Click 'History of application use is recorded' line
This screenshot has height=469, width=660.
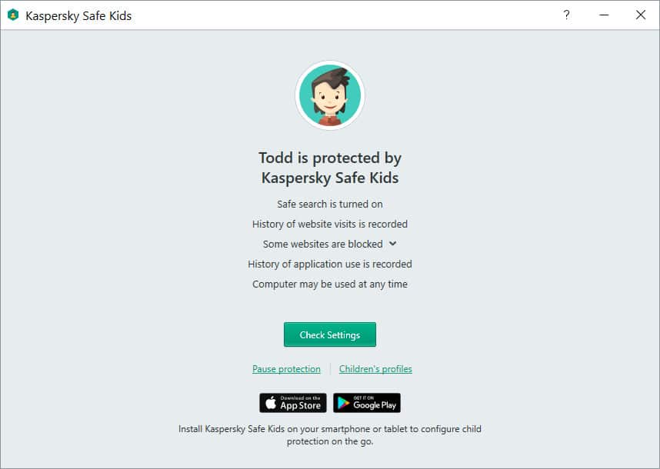point(330,264)
